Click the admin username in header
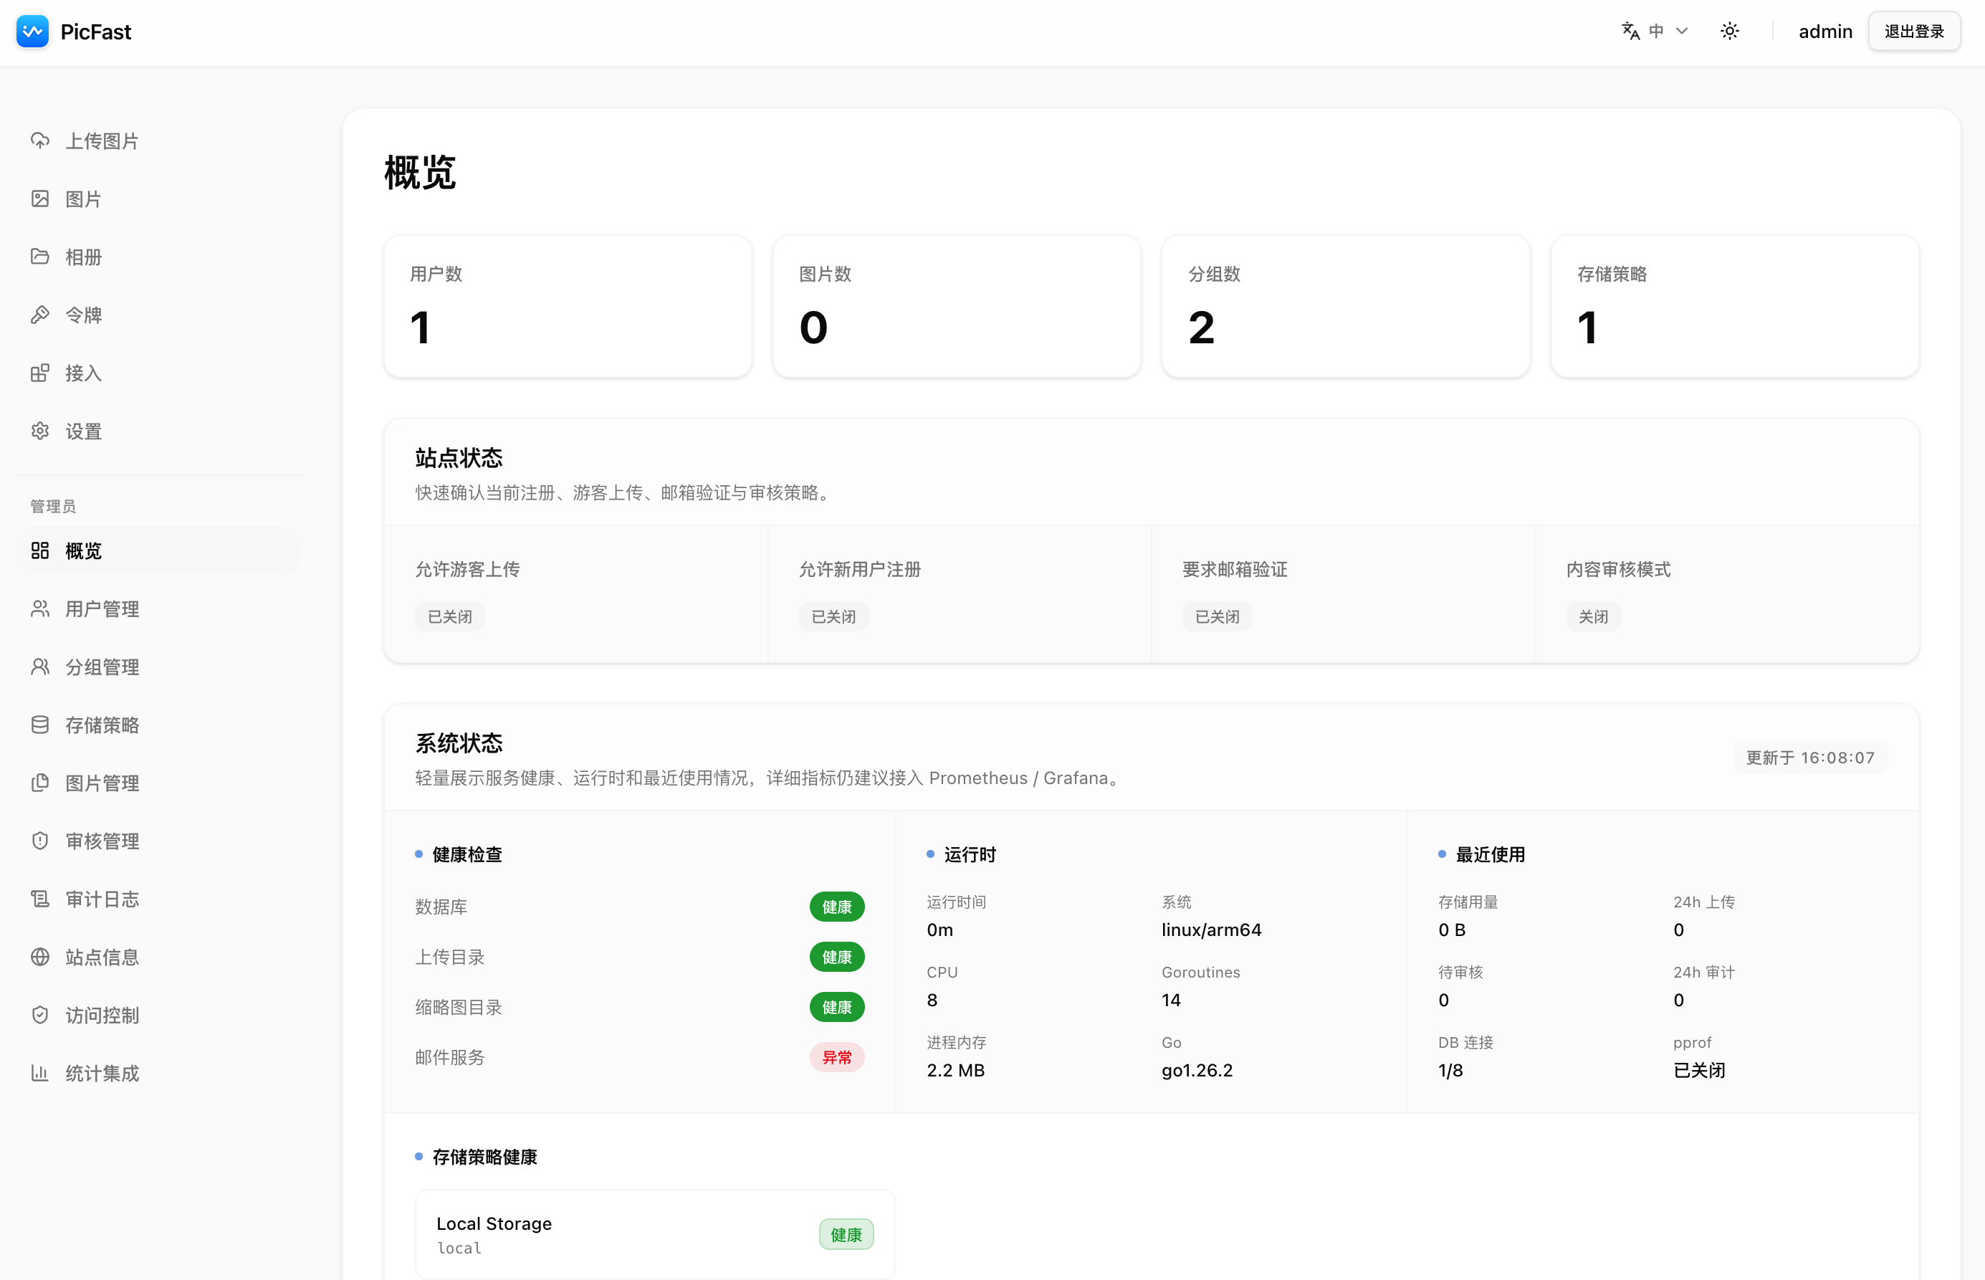Screen dimensions: 1985x1280 point(1824,32)
